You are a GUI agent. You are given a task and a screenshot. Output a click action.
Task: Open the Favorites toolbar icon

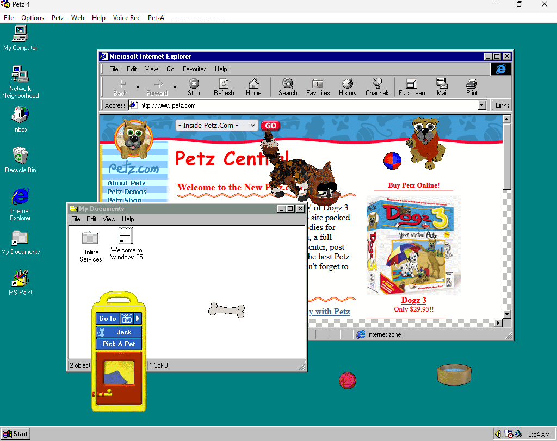pos(318,86)
